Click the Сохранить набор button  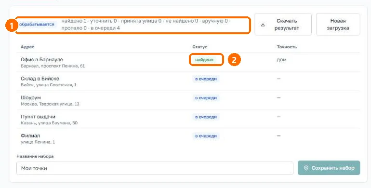(x=329, y=168)
